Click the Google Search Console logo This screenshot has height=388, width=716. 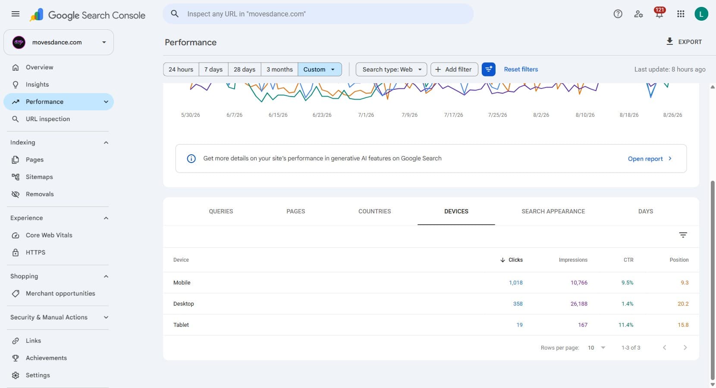[x=88, y=15]
